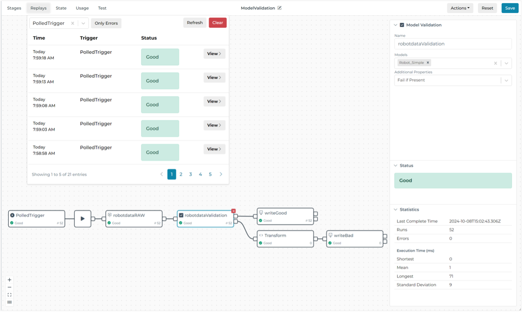Click the PolledTrigger node's trigger icon
523x313 pixels.
(12, 214)
